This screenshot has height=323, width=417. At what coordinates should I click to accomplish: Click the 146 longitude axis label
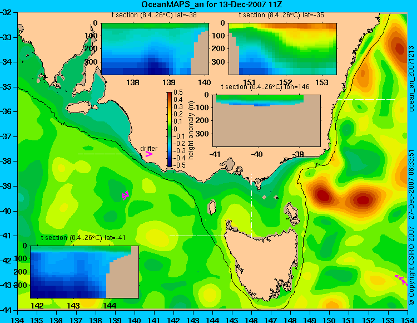tap(251, 320)
